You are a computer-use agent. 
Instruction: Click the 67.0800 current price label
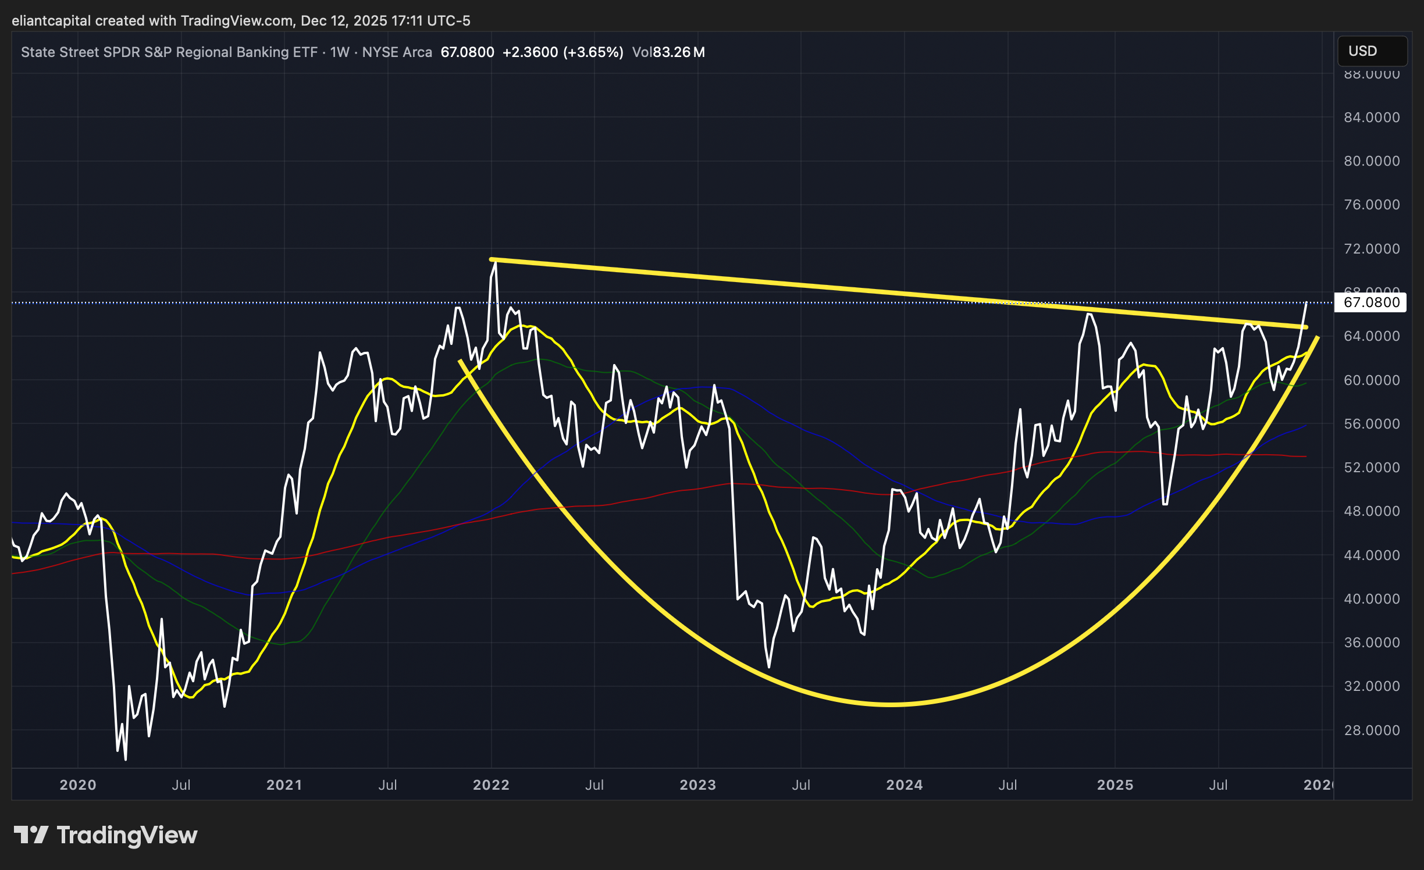click(1371, 302)
